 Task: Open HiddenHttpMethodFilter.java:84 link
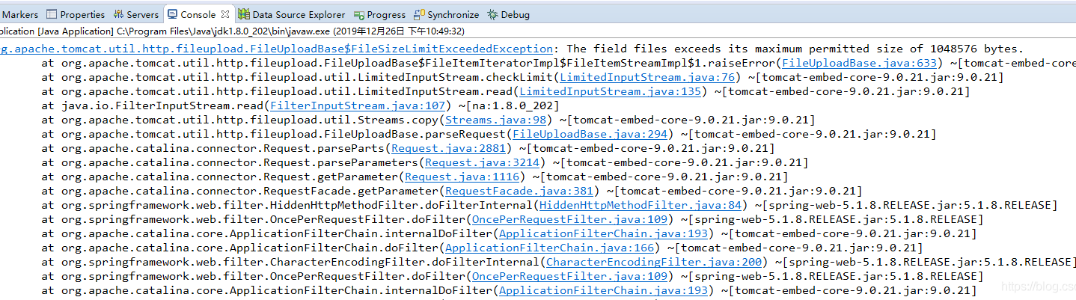(641, 205)
